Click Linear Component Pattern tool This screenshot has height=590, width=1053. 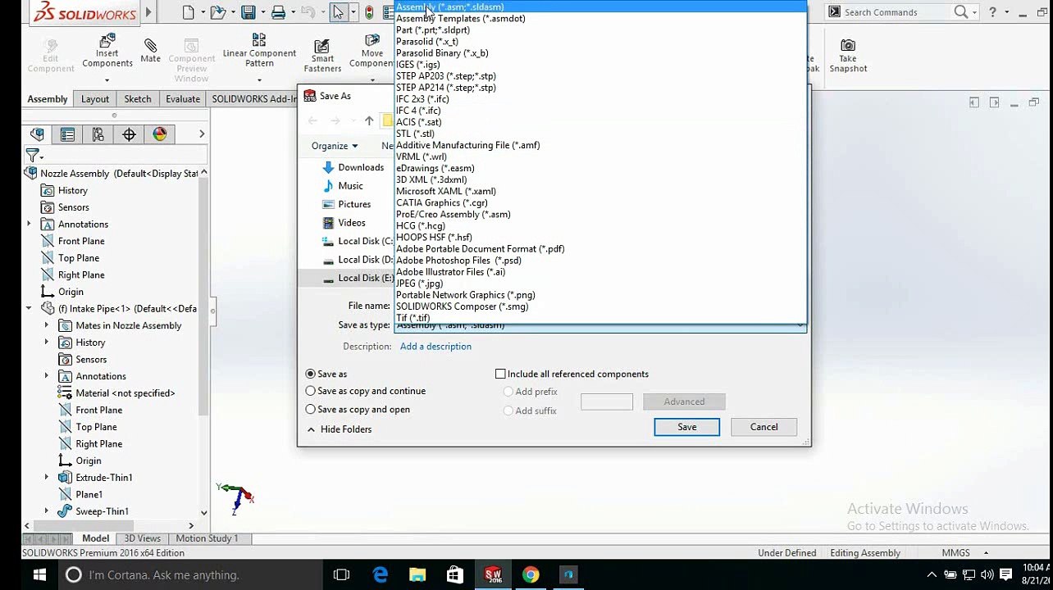259,51
